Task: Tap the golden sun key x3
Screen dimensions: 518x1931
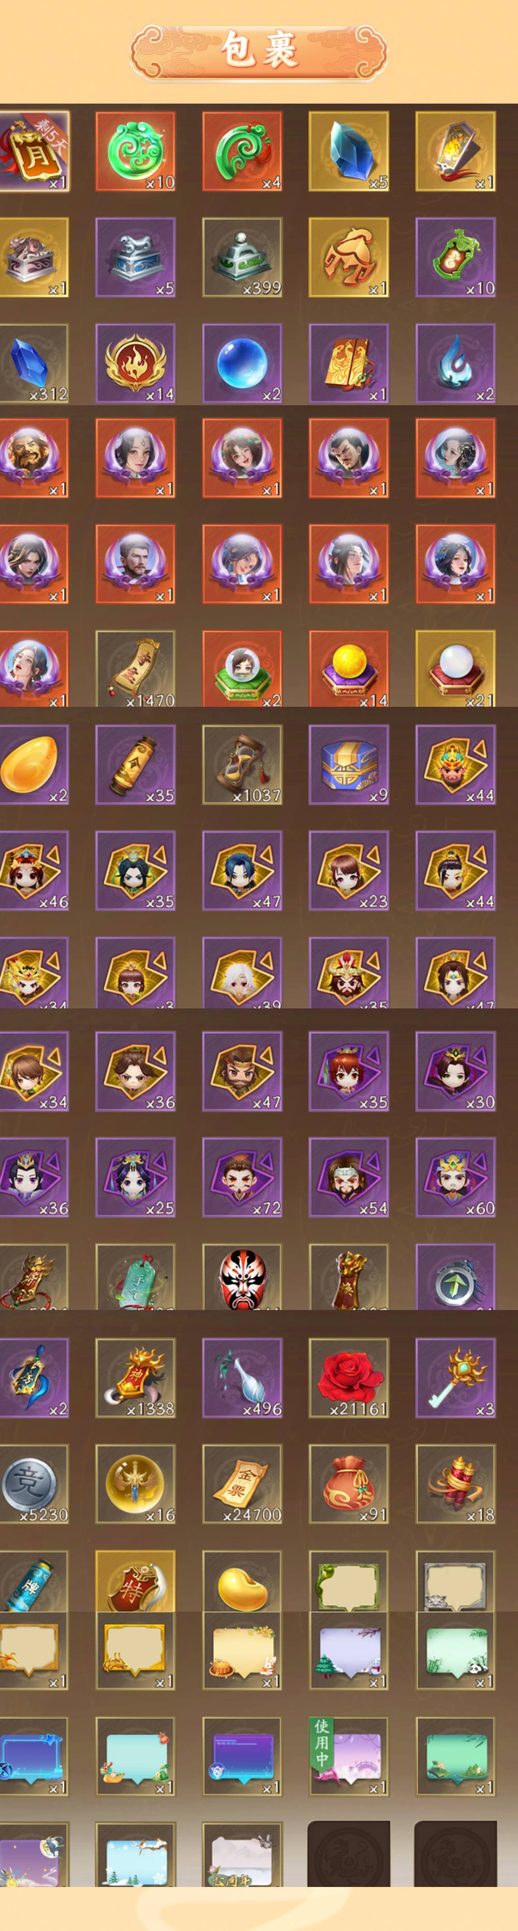Action: click(456, 1378)
